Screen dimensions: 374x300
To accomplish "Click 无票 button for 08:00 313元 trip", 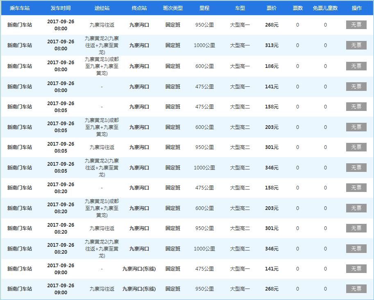I will 356,45.
